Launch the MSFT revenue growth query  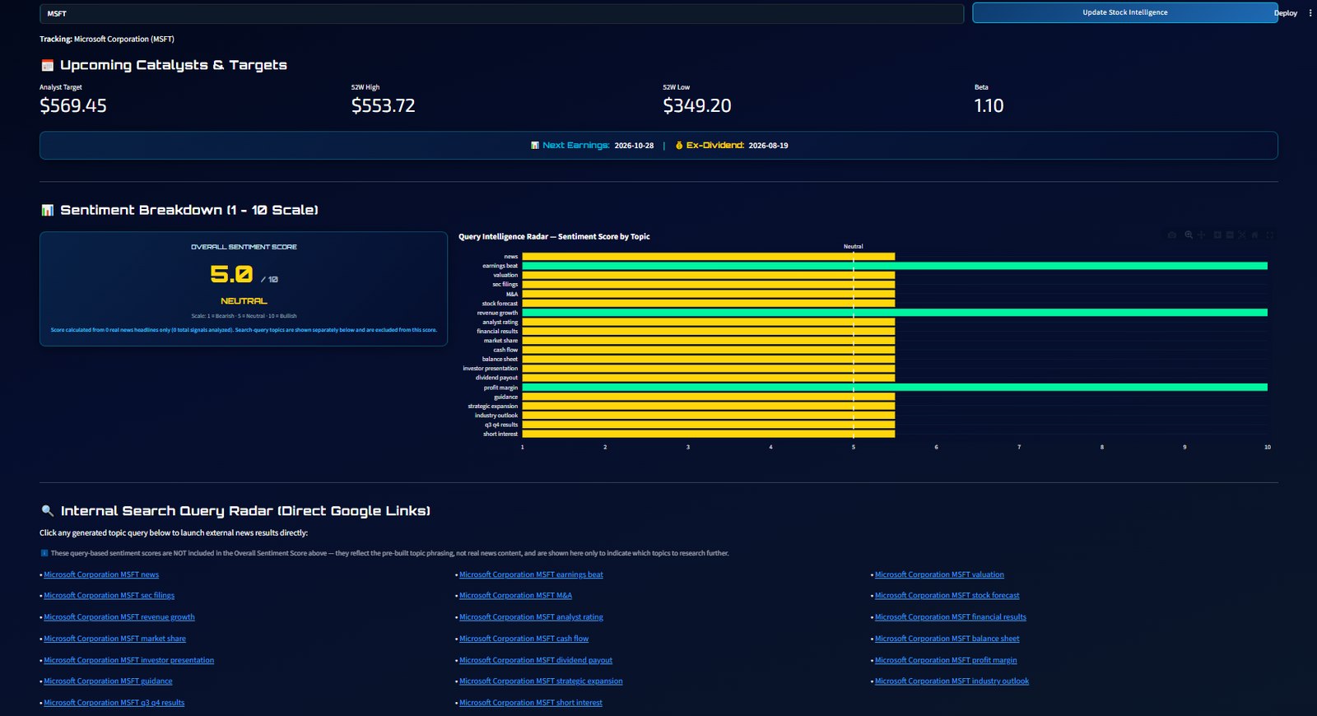119,617
